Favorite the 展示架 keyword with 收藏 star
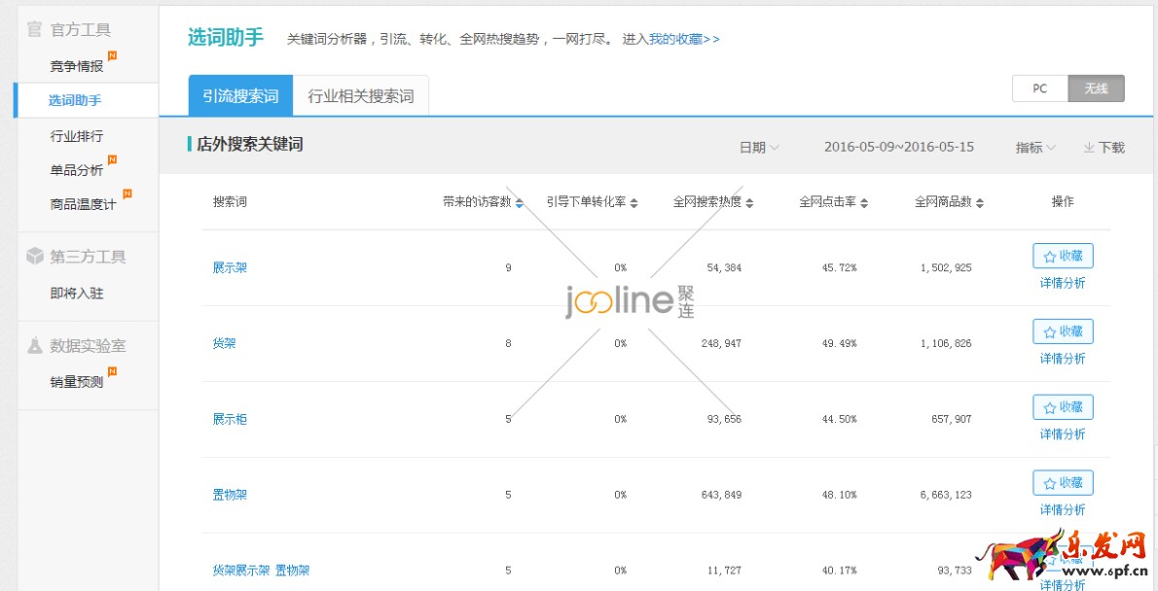 click(x=1063, y=256)
